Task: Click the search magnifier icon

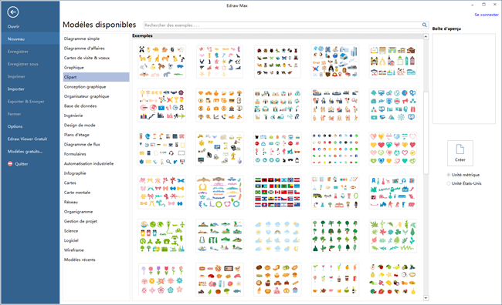Action: pyautogui.click(x=424, y=25)
